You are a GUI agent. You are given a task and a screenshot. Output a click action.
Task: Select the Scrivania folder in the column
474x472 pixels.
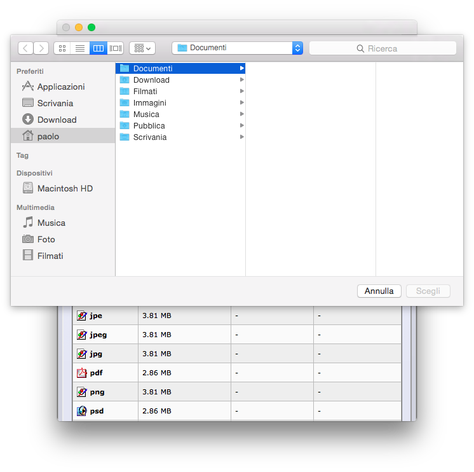[180, 137]
